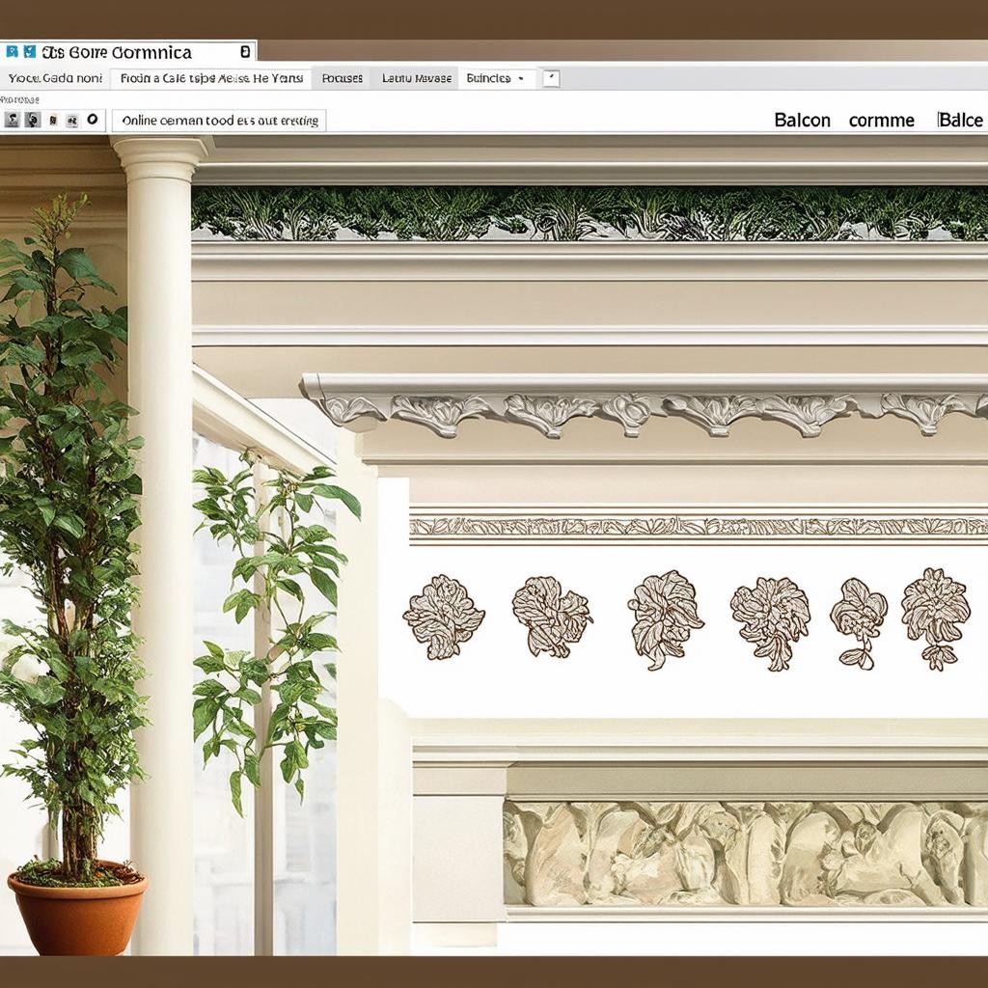Select the rightmost flower ornament sample

[934, 617]
